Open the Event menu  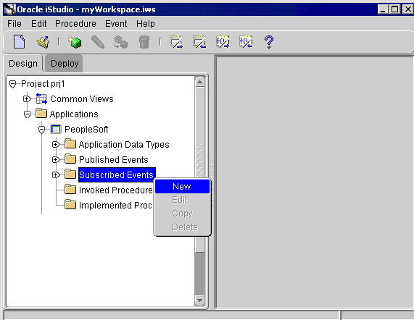coord(116,24)
